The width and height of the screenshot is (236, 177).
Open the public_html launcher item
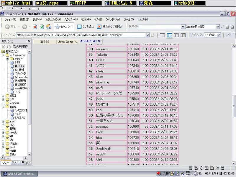(17, 3)
